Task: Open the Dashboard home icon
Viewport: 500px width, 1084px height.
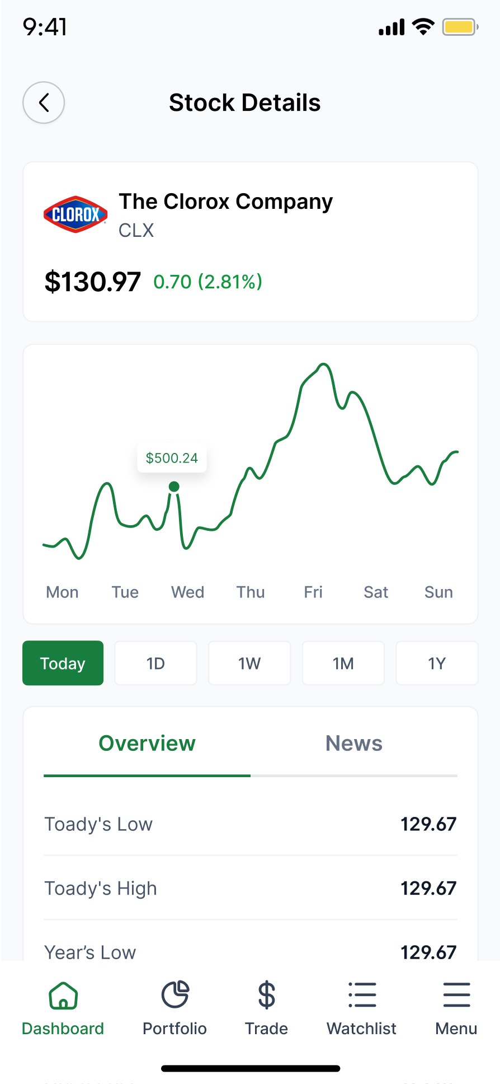Action: (63, 996)
